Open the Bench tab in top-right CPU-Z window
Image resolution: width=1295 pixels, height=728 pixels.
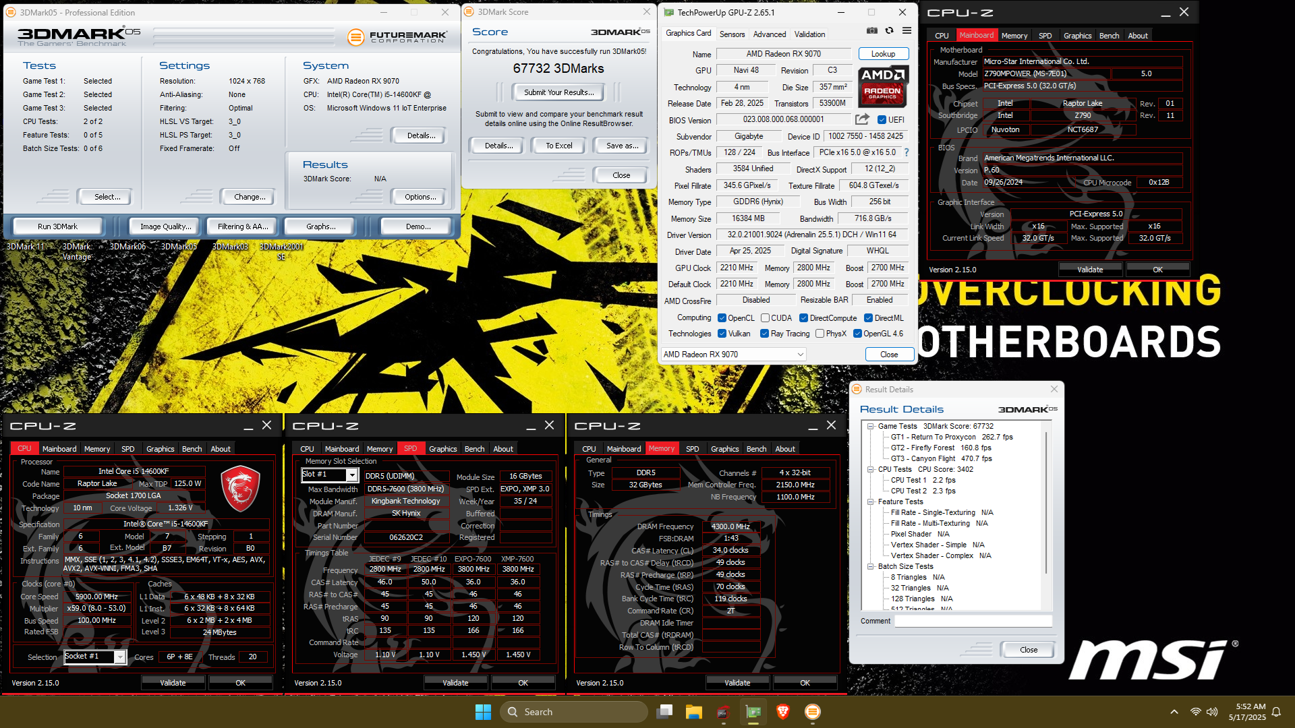[x=1109, y=36]
